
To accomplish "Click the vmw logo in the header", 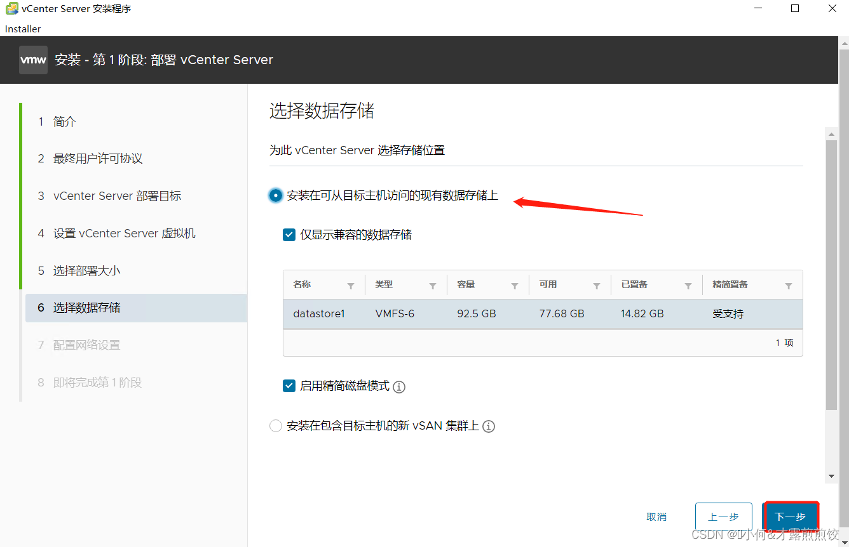I will coord(33,60).
